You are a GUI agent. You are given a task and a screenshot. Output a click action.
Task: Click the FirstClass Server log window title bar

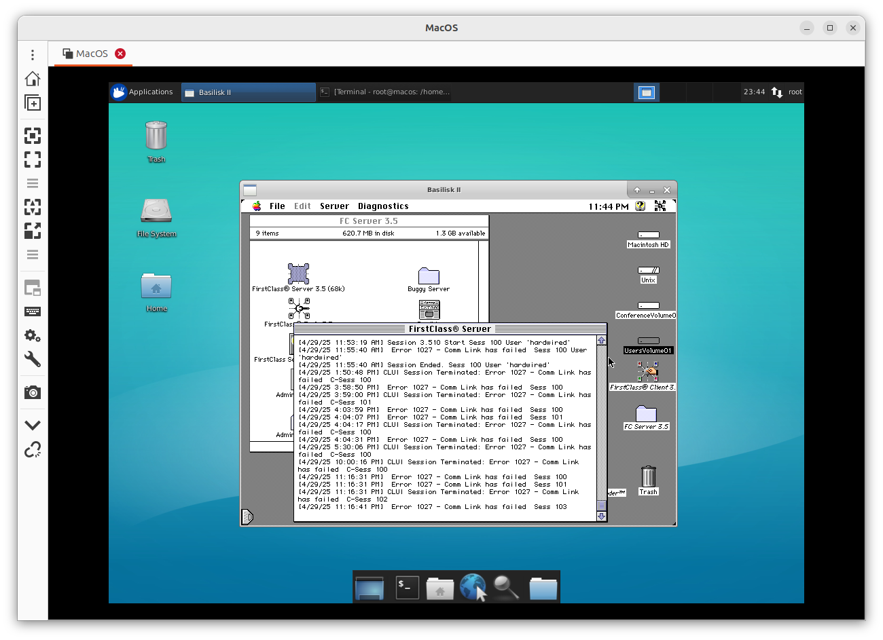(450, 329)
